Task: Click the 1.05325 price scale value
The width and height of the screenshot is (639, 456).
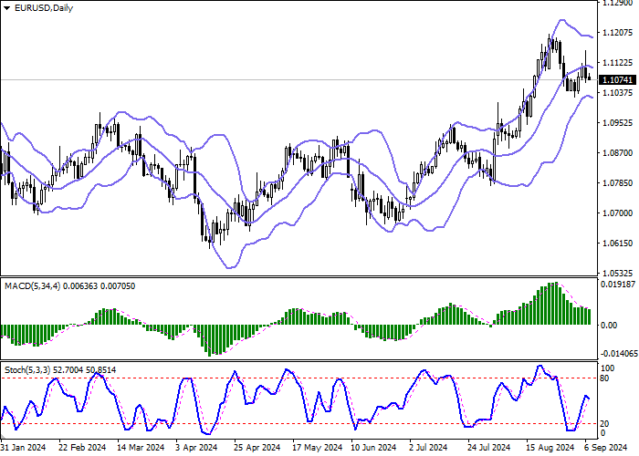Action: pos(617,273)
